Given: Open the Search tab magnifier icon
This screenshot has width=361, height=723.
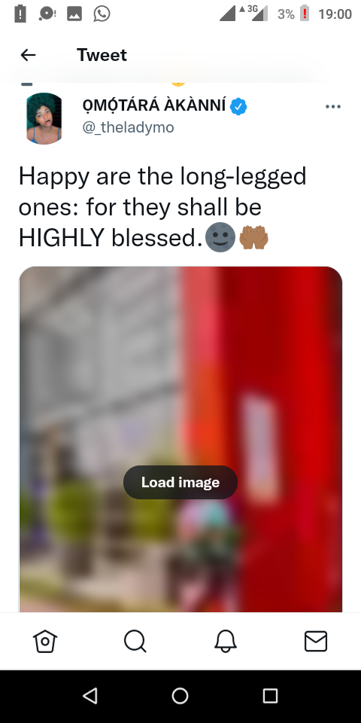Looking at the screenshot, I should point(135,642).
